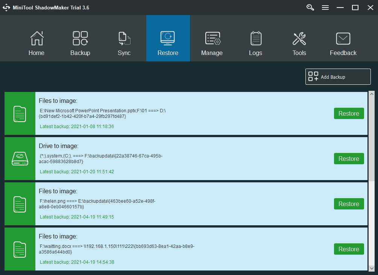Screen dimensions: 378x275
Task: Open the Tools wrench icon
Action: (x=299, y=39)
